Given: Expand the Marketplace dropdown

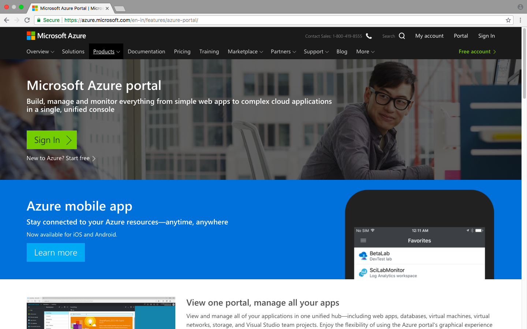Looking at the screenshot, I should [245, 52].
